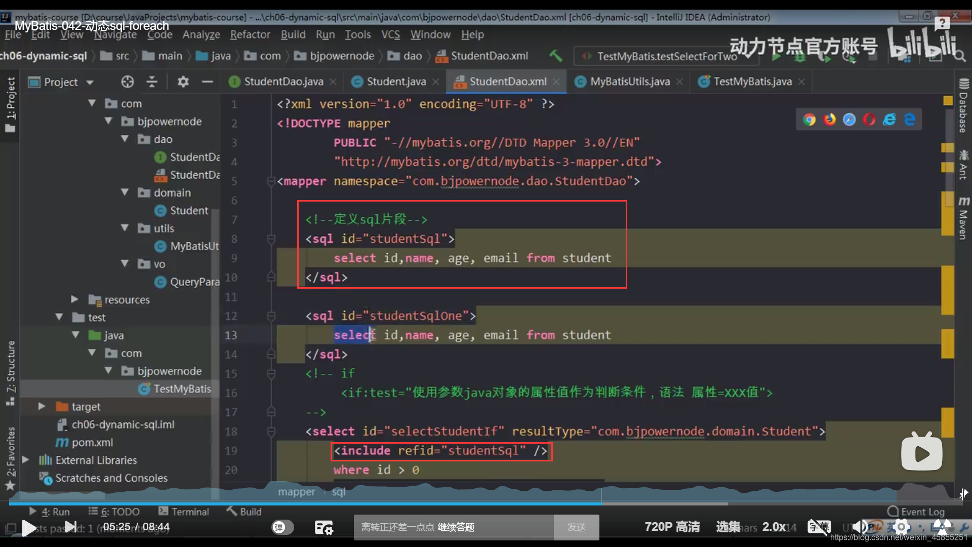
Task: Open danmaku settings icon in player
Action: click(323, 527)
